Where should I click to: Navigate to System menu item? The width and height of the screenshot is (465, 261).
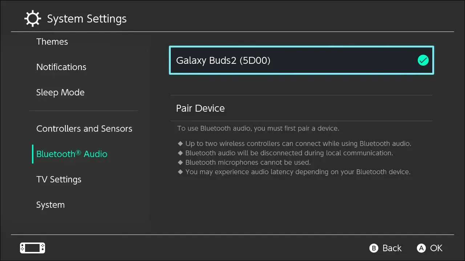point(50,205)
